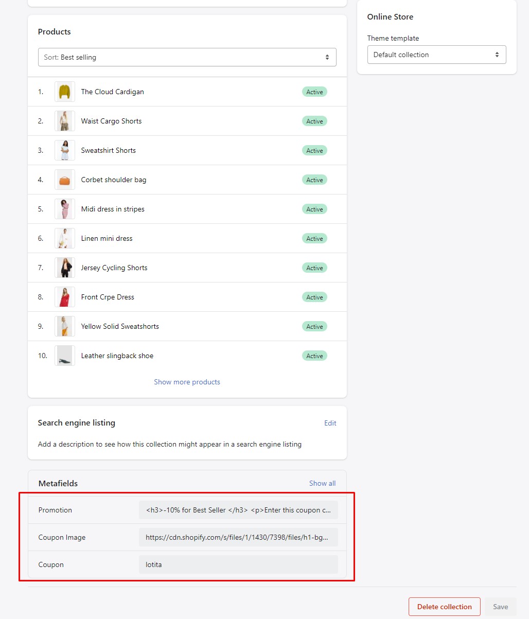
Task: Click Show more products link
Action: 187,382
